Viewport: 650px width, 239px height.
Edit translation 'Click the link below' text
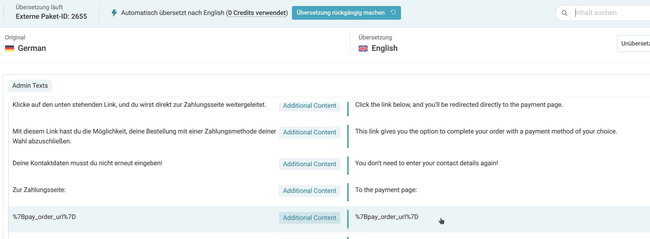(x=459, y=105)
